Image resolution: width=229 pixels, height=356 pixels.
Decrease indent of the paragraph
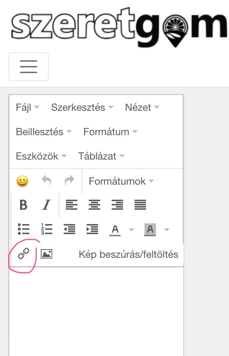pyautogui.click(x=69, y=229)
